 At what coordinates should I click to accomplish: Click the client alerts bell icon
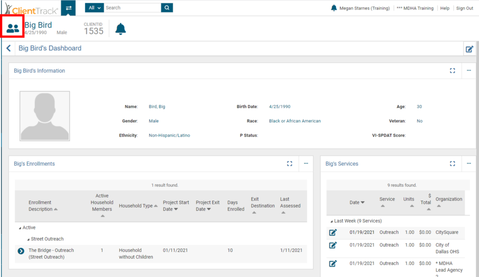point(120,29)
